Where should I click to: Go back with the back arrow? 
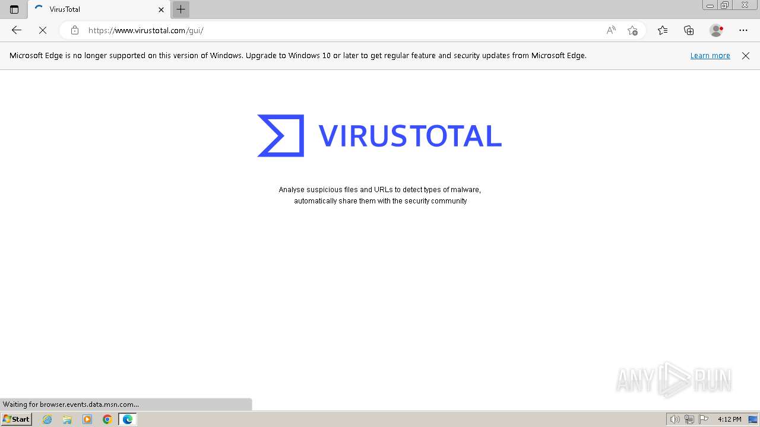tap(17, 30)
